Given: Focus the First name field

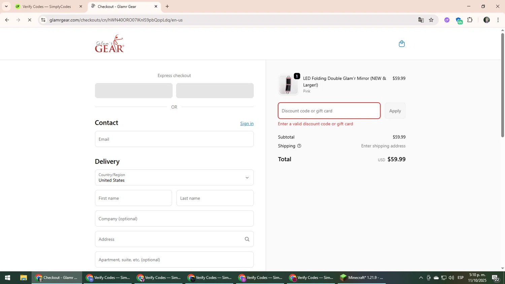Looking at the screenshot, I should tap(133, 198).
